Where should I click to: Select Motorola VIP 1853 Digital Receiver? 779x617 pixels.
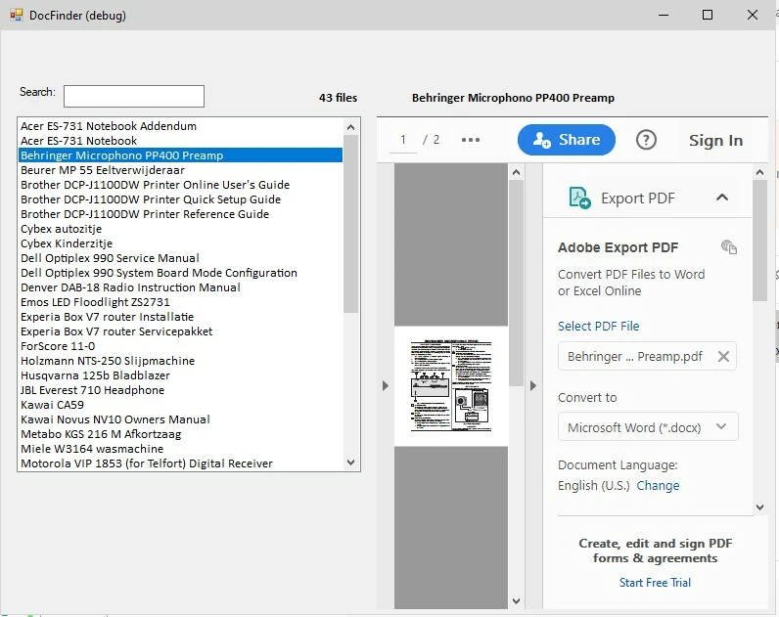pyautogui.click(x=180, y=463)
